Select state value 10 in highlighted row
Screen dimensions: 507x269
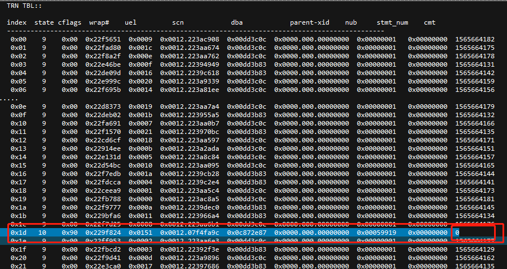coord(42,233)
